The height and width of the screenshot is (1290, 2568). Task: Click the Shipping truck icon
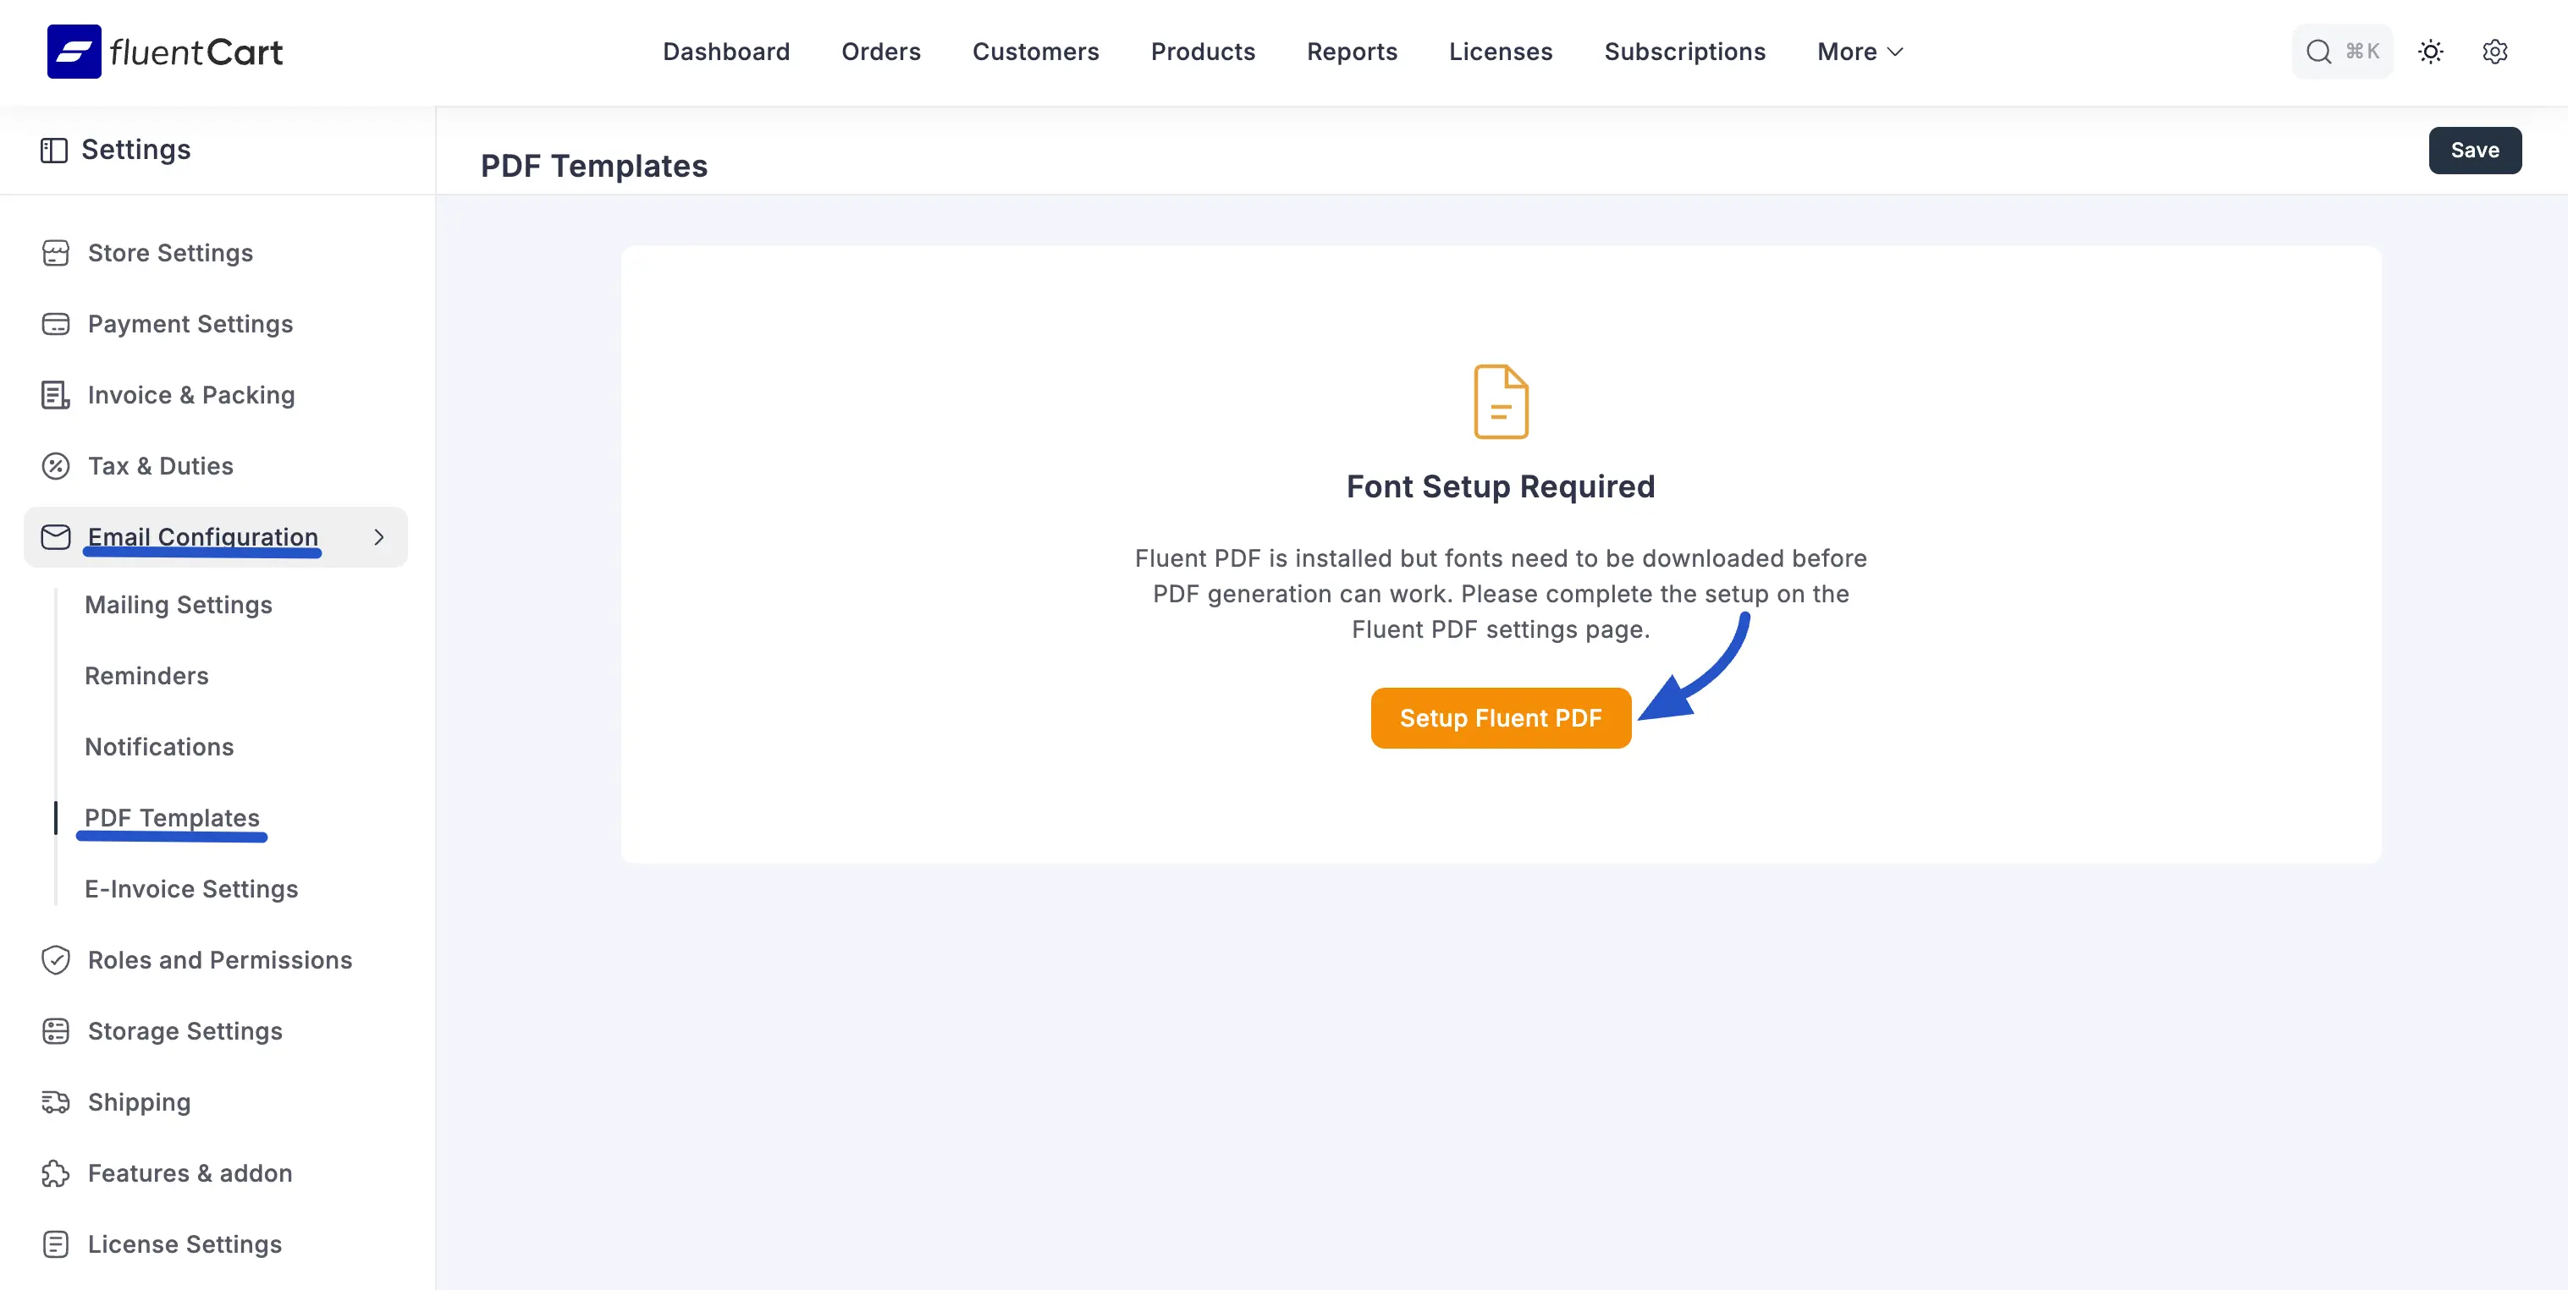[56, 1101]
